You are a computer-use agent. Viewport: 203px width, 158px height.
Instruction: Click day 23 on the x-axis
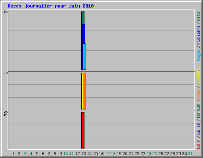point(143,154)
